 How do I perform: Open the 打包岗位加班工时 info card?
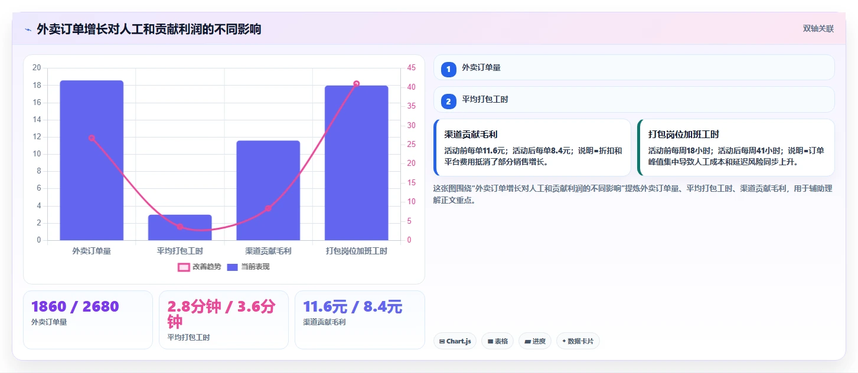click(x=736, y=148)
